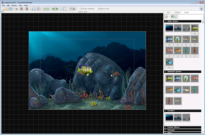The image size is (205, 135).
Task: Open the View menu
Action: pos(20,5)
